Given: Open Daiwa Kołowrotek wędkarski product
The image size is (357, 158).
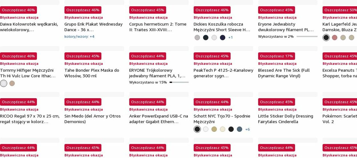Looking at the screenshot, I should tap(29, 27).
